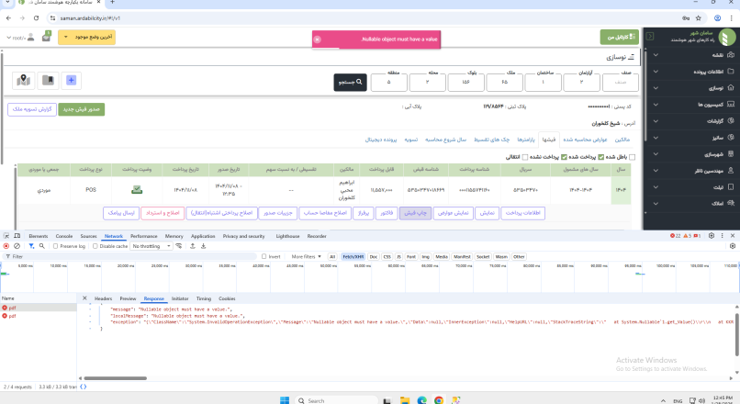Open network search magnifier icon
The width and height of the screenshot is (740, 404).
click(42, 246)
